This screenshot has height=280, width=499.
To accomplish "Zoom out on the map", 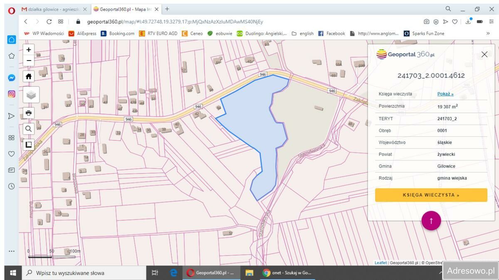I will click(x=28, y=61).
